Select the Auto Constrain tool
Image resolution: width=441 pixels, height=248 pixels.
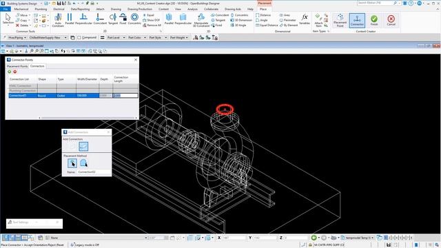(x=58, y=20)
